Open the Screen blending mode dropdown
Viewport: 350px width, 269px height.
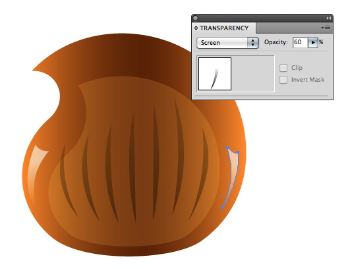tap(227, 43)
